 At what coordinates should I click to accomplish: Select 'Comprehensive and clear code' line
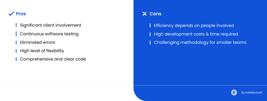[x=53, y=59]
